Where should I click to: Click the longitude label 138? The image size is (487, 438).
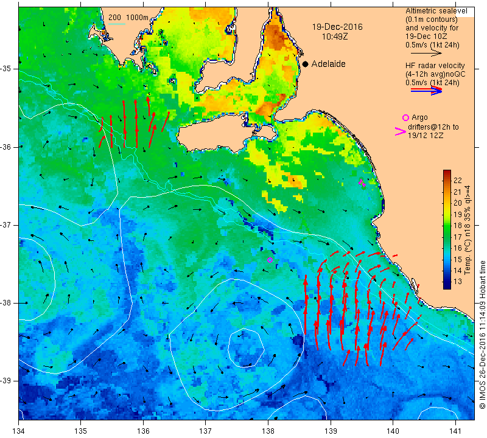pos(268,431)
